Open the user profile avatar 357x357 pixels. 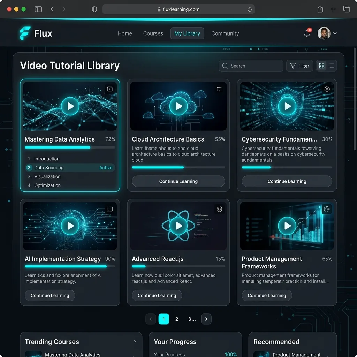324,33
